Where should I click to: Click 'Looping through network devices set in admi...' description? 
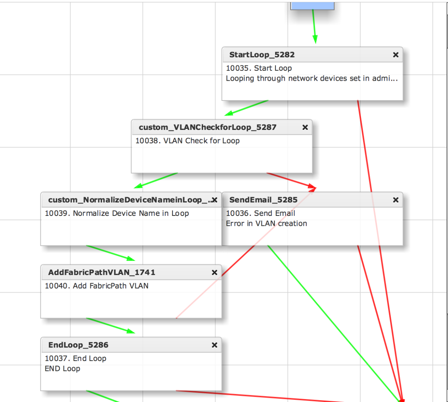(312, 79)
